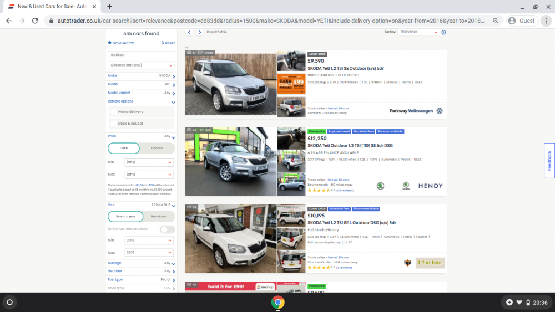
Task: Collapse Remote options section
Action: point(141,101)
